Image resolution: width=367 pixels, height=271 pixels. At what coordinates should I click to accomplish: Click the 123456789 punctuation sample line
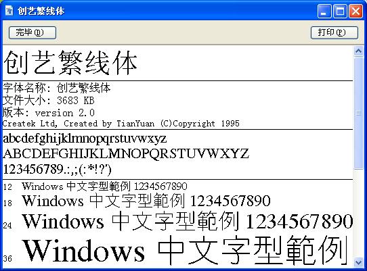(x=57, y=170)
